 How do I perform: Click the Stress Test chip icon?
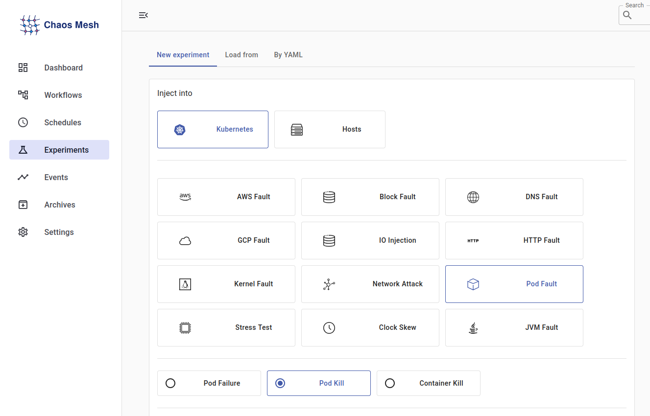click(x=185, y=327)
